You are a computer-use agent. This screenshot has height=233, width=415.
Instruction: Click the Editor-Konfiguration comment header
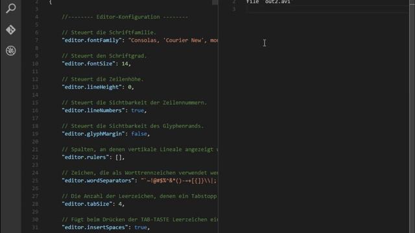[x=125, y=17]
